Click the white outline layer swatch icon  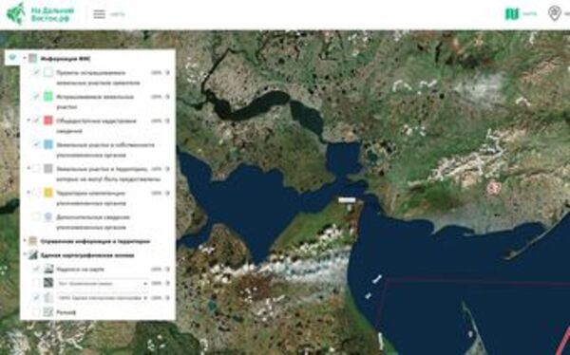[x=48, y=72]
